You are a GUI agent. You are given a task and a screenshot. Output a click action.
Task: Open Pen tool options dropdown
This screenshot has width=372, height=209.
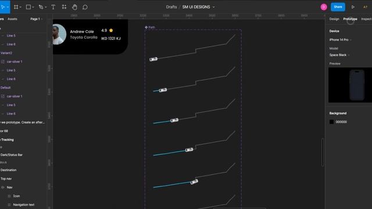pyautogui.click(x=45, y=7)
